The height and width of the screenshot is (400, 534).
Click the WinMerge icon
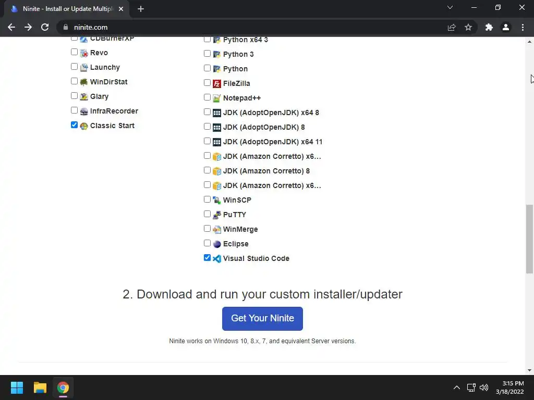(x=216, y=230)
